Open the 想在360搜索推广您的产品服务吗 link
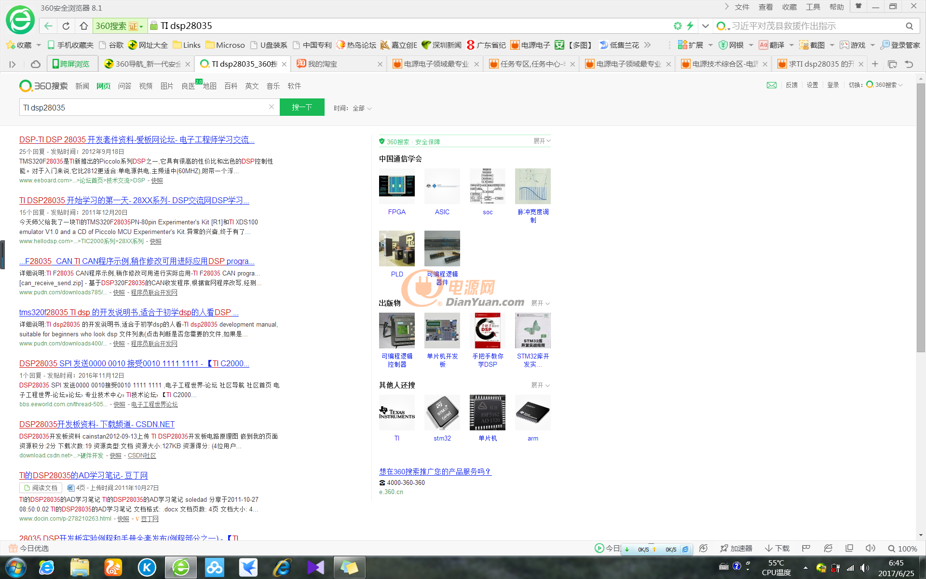This screenshot has width=926, height=579. pos(435,471)
